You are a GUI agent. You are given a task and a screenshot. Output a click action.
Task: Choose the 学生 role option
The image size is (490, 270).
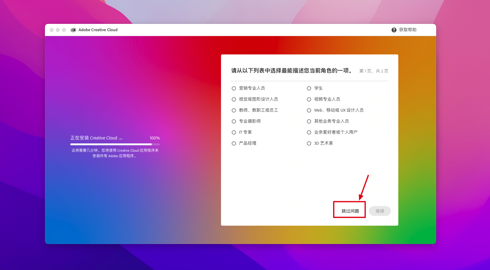point(309,88)
